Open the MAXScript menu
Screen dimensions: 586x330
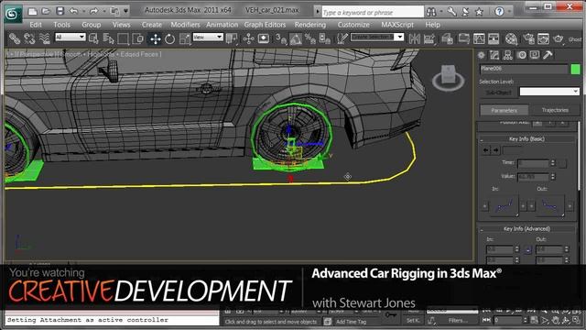coord(397,25)
